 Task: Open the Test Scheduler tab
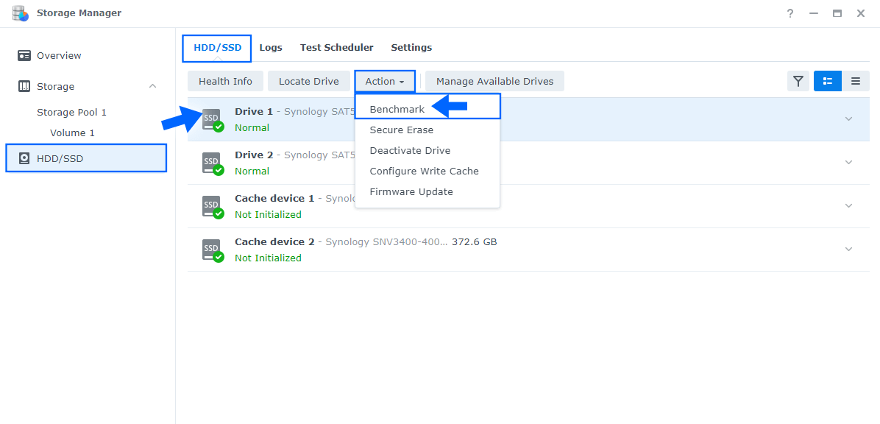[x=337, y=48]
